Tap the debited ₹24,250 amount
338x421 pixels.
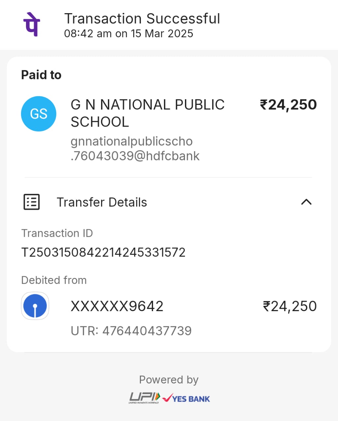(290, 307)
